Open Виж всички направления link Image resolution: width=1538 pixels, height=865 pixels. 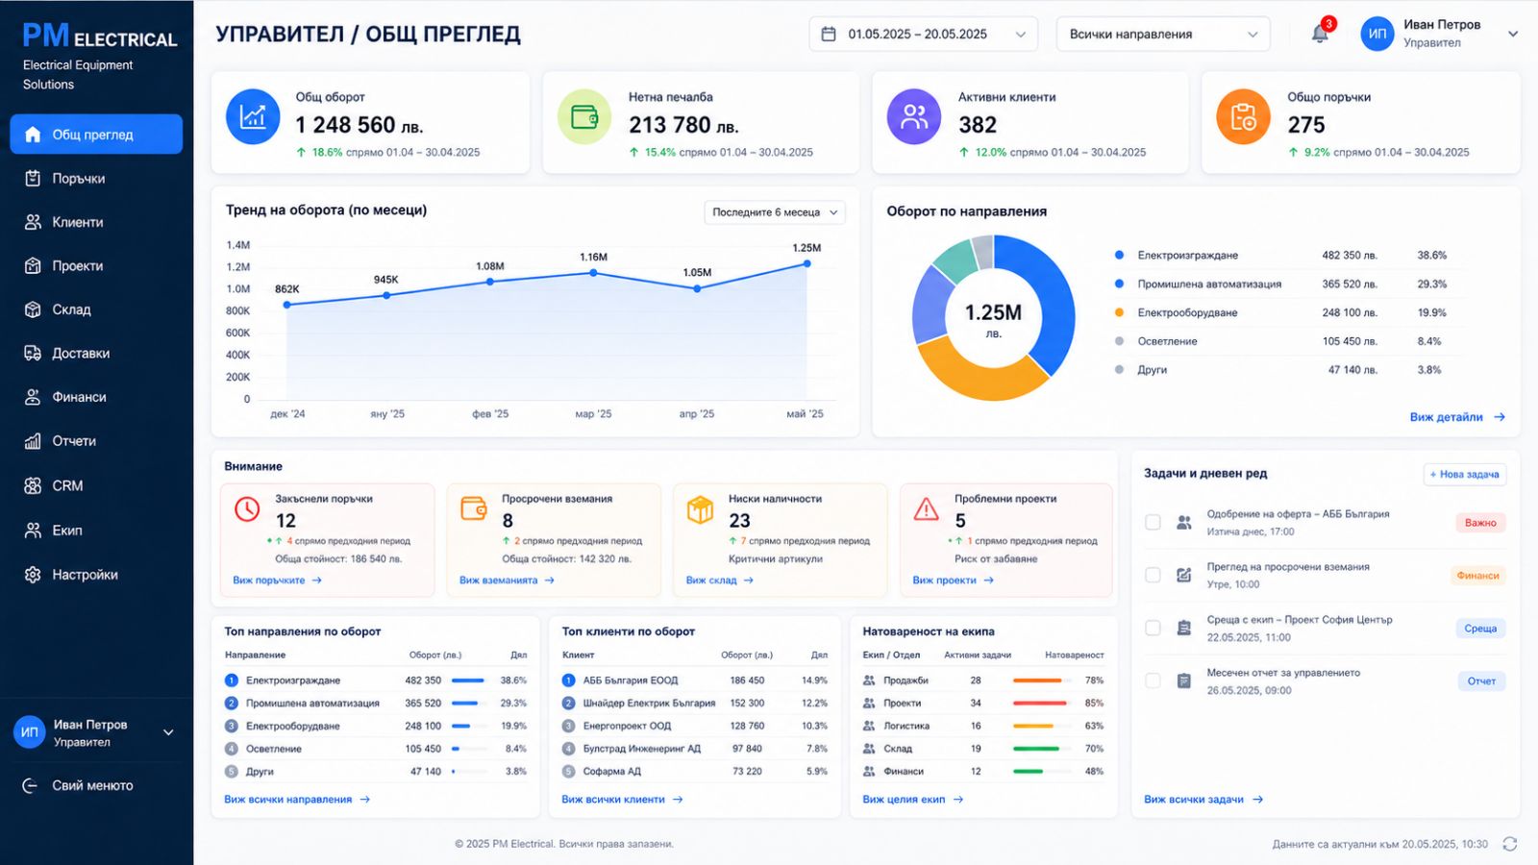297,800
